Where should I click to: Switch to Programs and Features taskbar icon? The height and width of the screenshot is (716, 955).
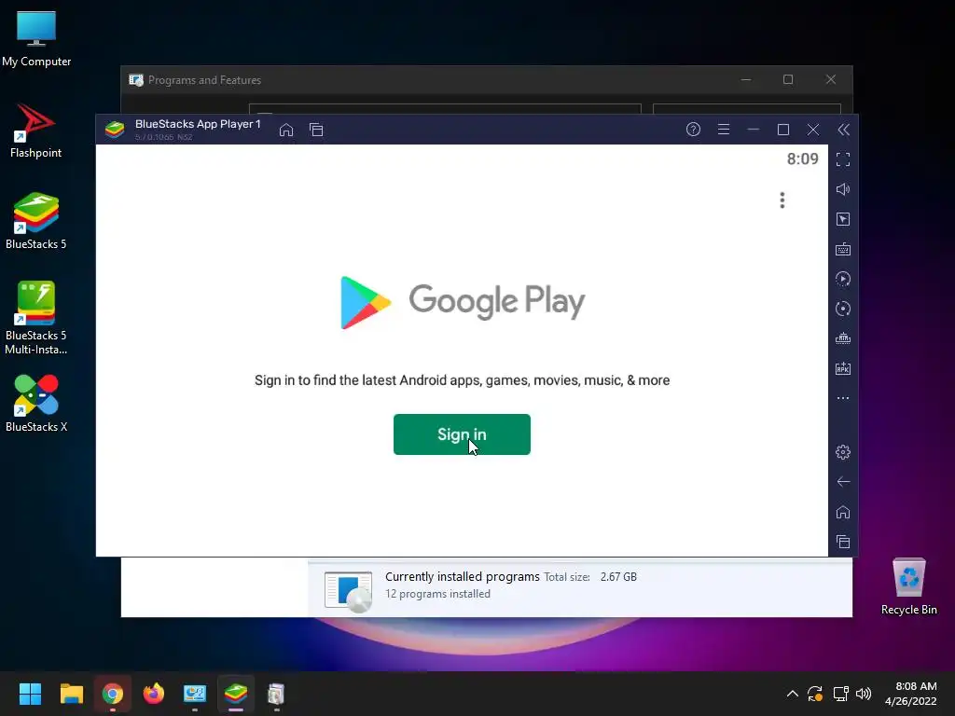[195, 694]
